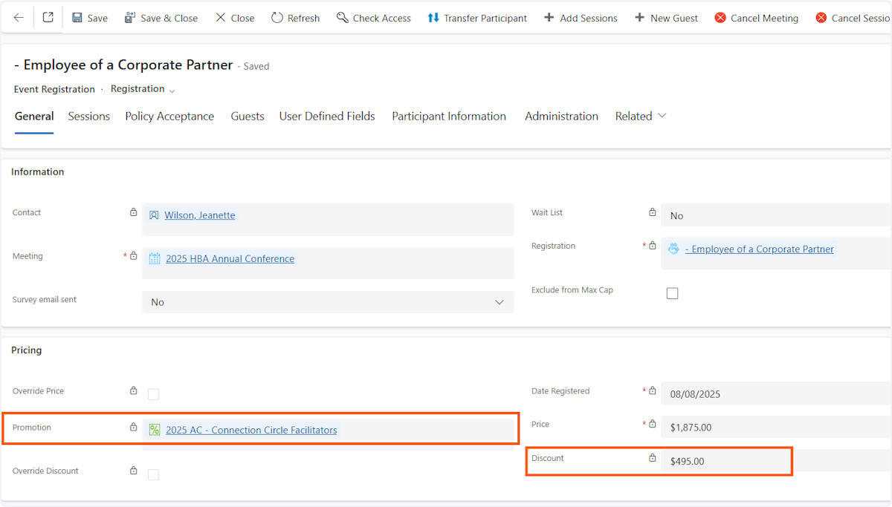This screenshot has height=507, width=892.
Task: Click the promotion percent icon
Action: tap(155, 430)
